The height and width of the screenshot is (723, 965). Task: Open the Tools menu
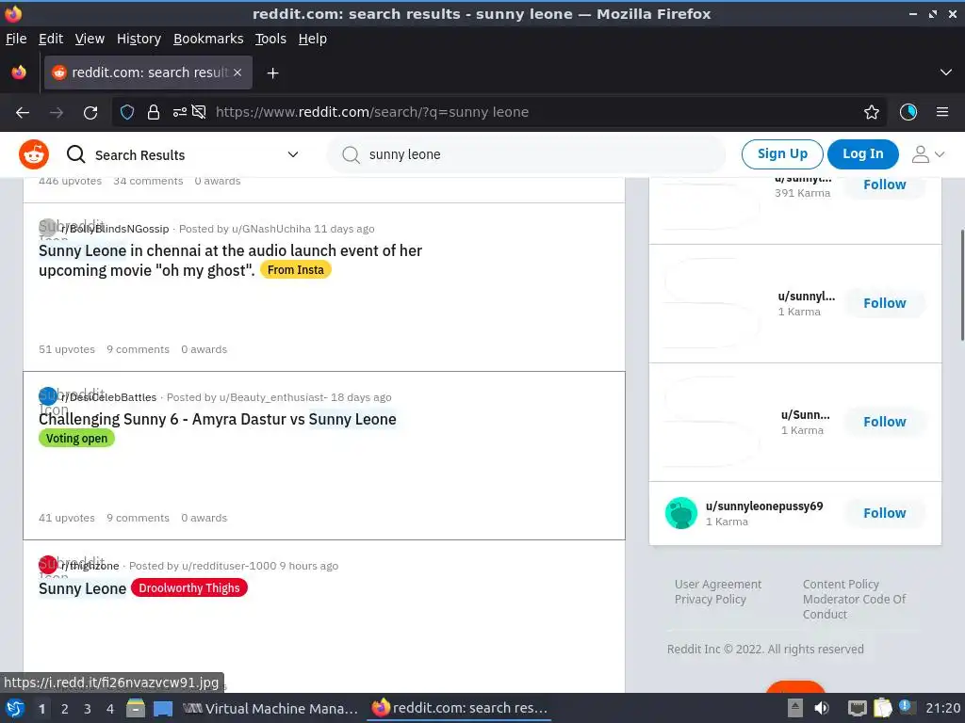pos(270,39)
